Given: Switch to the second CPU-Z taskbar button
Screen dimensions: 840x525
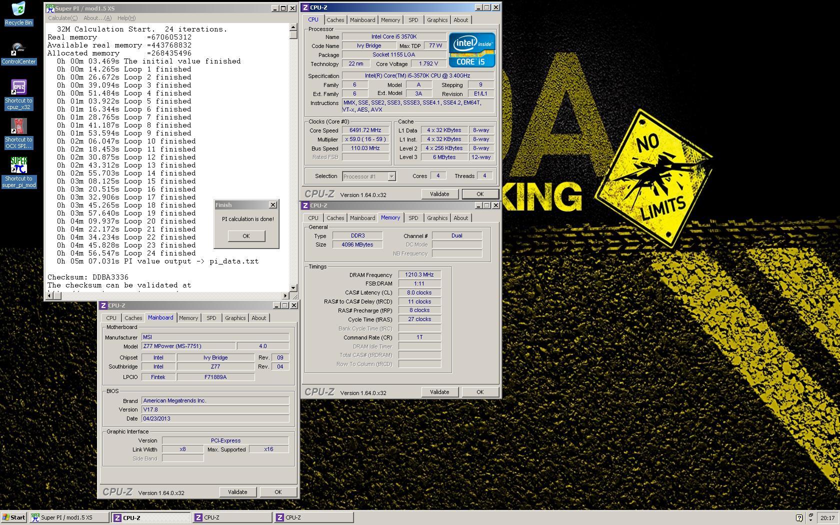Looking at the screenshot, I should click(x=232, y=517).
